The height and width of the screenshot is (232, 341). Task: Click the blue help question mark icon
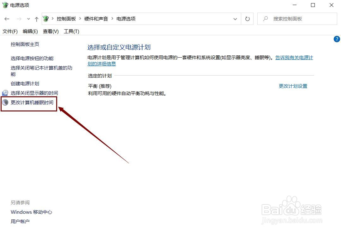click(x=337, y=39)
